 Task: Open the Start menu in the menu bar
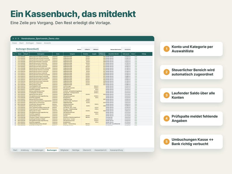coord(21,43)
